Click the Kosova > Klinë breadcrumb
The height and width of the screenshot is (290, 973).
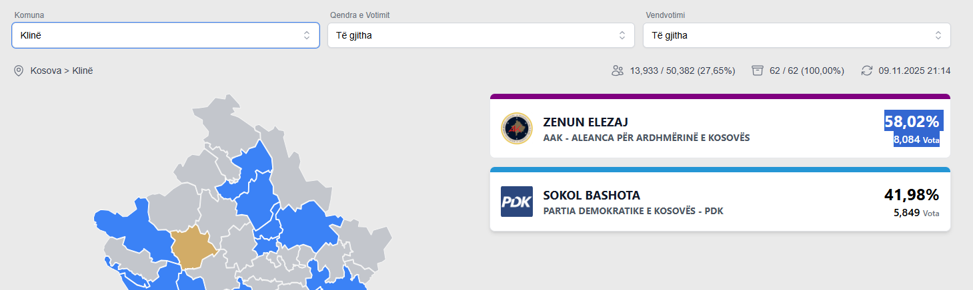[x=61, y=71]
